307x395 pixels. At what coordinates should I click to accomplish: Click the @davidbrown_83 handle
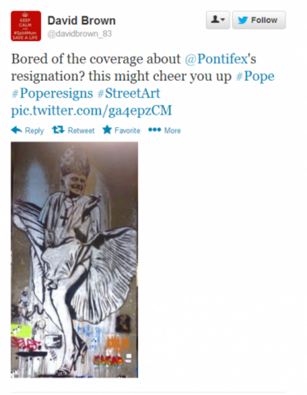[79, 34]
